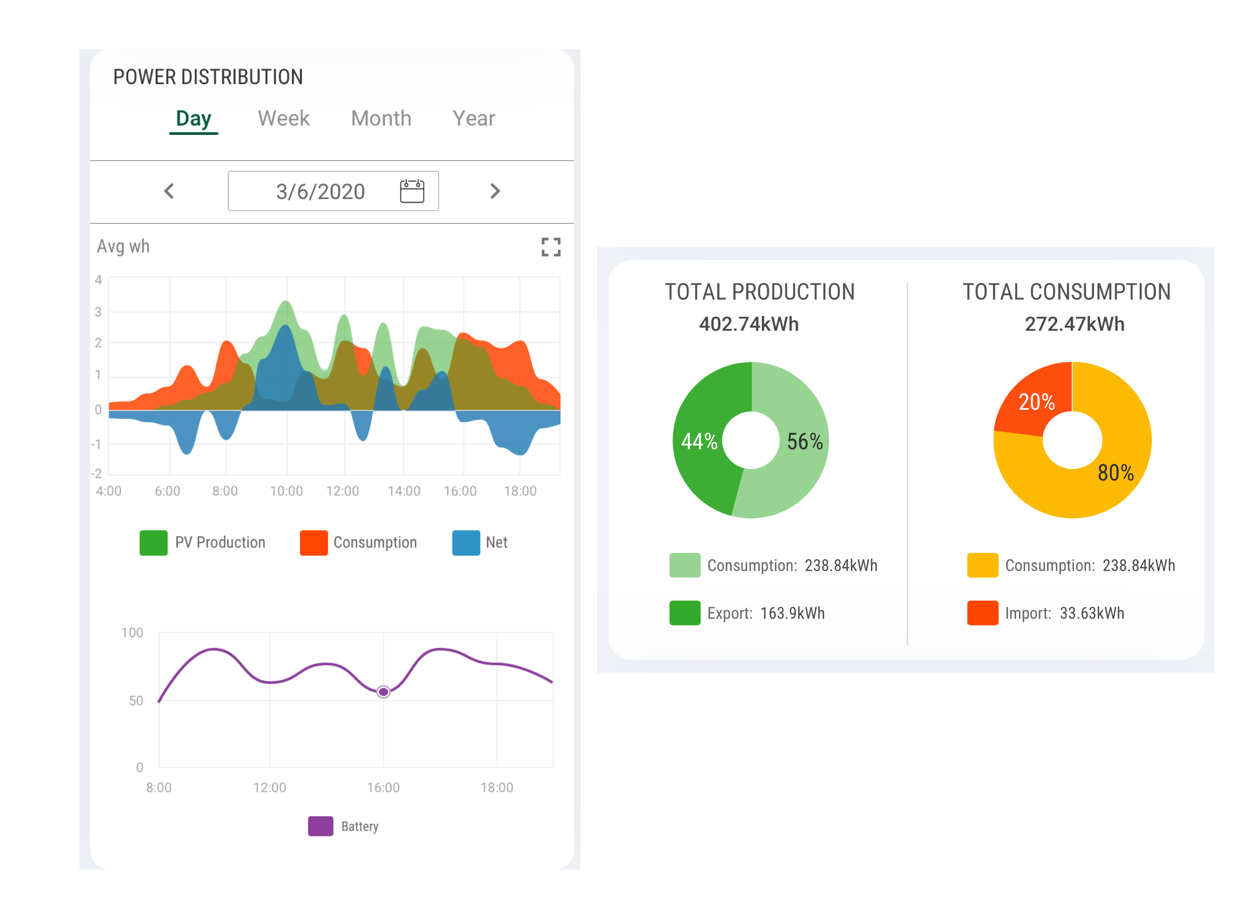Click the orange-red Import legend swatch
The image size is (1248, 919).
(x=982, y=612)
